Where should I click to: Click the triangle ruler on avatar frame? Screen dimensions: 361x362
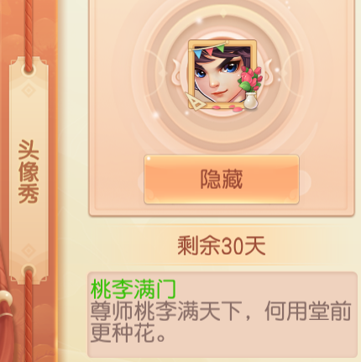coord(196,101)
